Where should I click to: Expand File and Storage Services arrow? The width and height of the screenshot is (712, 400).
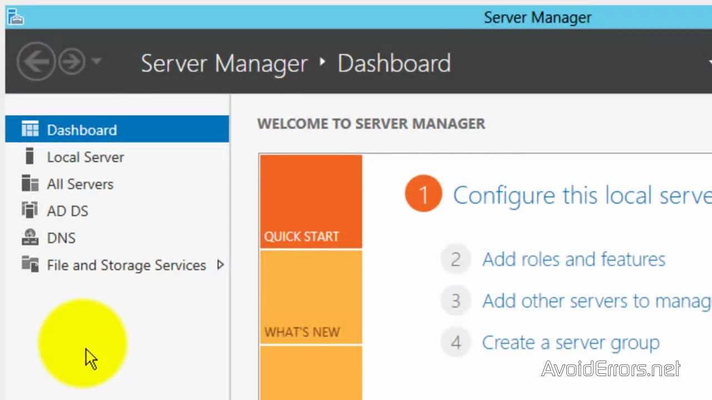click(220, 265)
